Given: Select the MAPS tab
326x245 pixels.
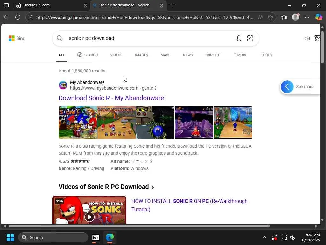Looking at the screenshot, I should (x=165, y=55).
